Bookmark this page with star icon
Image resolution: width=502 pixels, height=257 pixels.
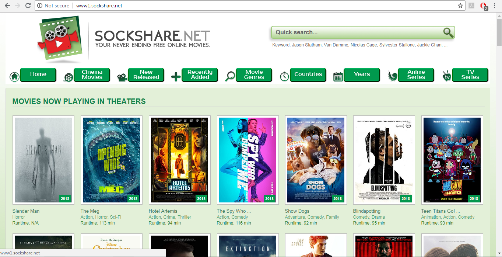click(460, 6)
